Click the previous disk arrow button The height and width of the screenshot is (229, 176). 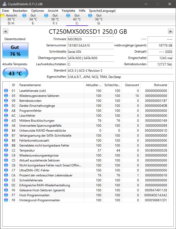point(5,31)
